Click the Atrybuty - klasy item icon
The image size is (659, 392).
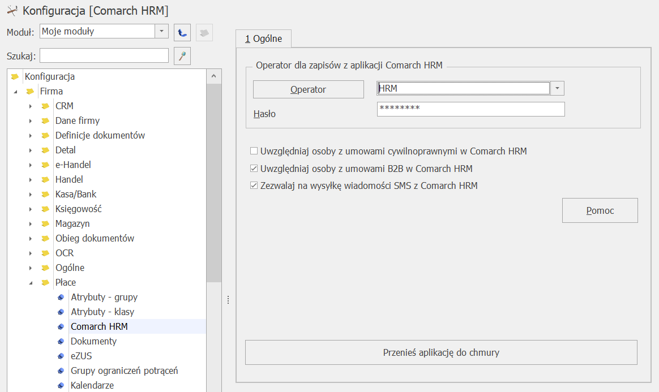[61, 312]
